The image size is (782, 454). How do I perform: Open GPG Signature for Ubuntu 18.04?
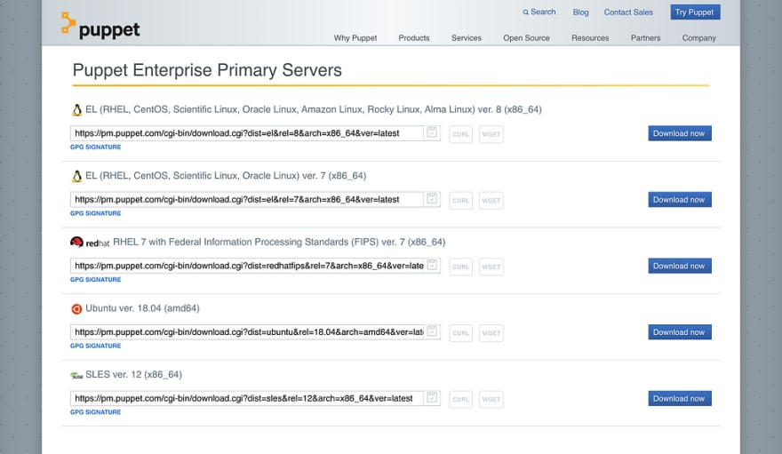(x=96, y=346)
